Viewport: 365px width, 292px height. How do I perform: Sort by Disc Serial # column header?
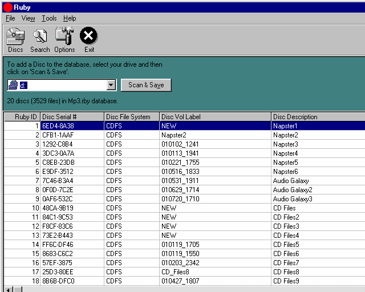pos(72,117)
